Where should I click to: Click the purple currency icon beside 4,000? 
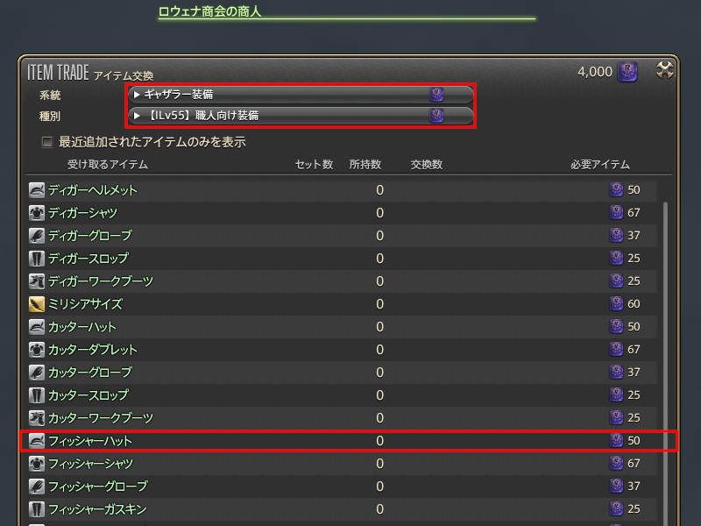pyautogui.click(x=627, y=72)
